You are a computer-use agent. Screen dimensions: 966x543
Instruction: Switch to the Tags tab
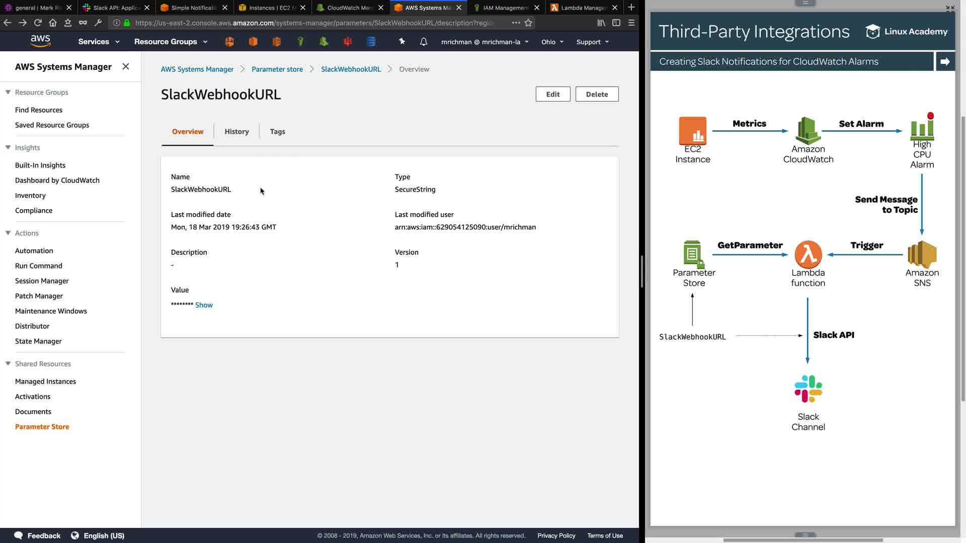pos(277,131)
